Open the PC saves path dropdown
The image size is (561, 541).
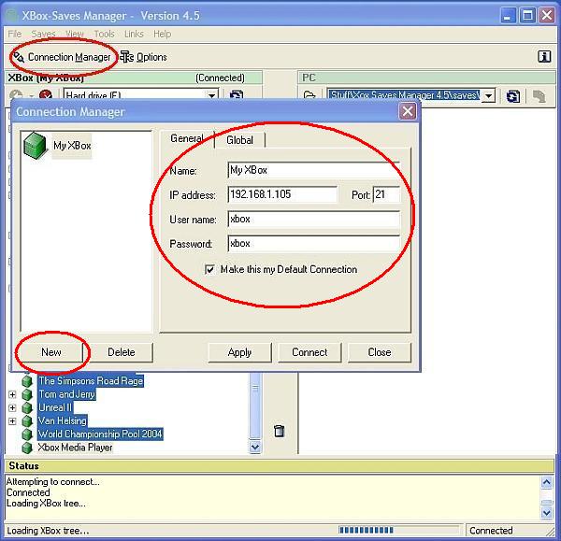click(x=488, y=96)
